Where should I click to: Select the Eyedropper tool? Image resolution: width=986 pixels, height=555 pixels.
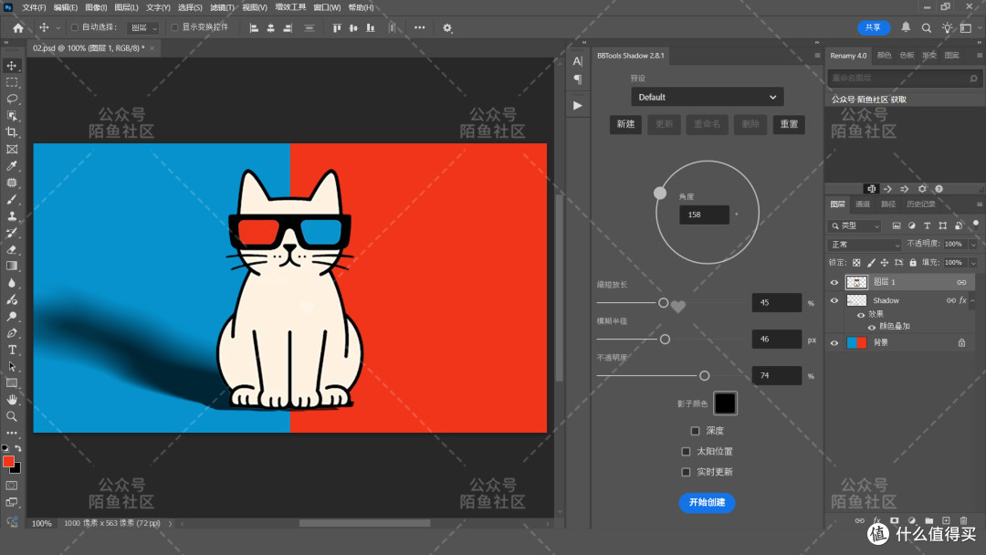point(12,166)
